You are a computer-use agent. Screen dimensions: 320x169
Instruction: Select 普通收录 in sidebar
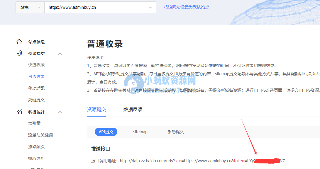[x=36, y=76]
